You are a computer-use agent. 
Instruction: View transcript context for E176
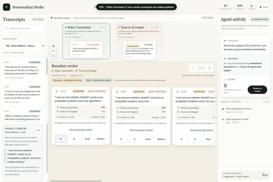click(202, 130)
